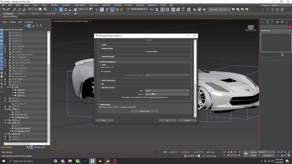Screen dimensions: 292x164
Task: Toggle the Automatic units checkbox
Action: (x=102, y=72)
